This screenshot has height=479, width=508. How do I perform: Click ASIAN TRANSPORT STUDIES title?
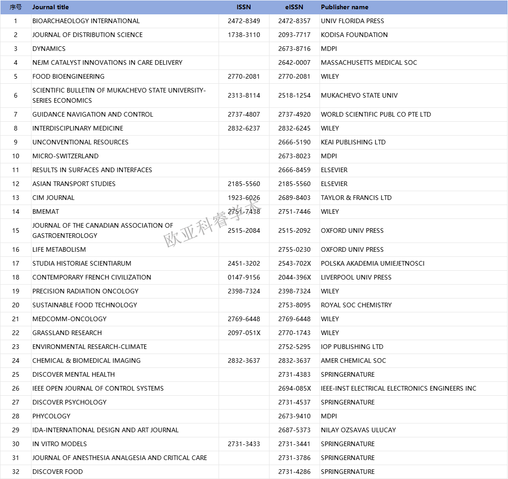click(74, 184)
